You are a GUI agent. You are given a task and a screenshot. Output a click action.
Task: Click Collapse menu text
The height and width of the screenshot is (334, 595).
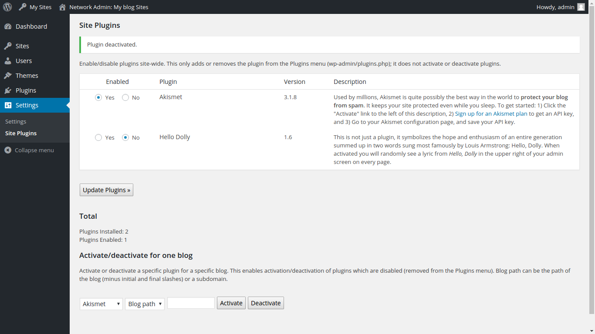coord(34,150)
